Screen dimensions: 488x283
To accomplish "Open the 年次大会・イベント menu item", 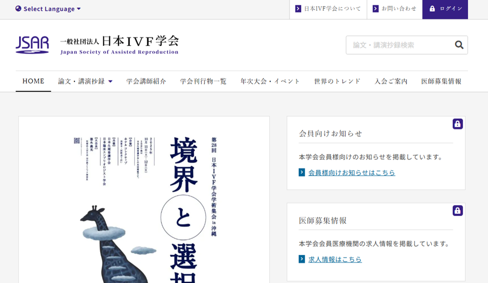I will 270,81.
